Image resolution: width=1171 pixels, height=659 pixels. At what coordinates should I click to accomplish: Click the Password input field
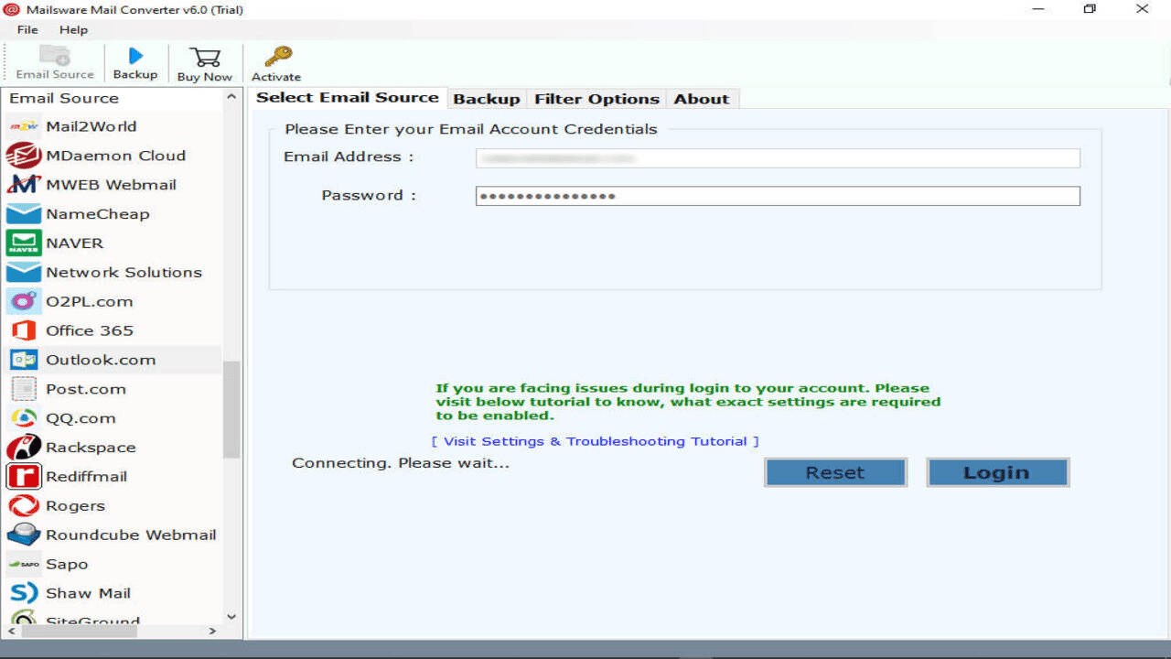[x=778, y=196]
